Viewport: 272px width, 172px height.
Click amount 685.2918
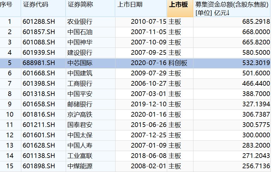click(x=232, y=22)
